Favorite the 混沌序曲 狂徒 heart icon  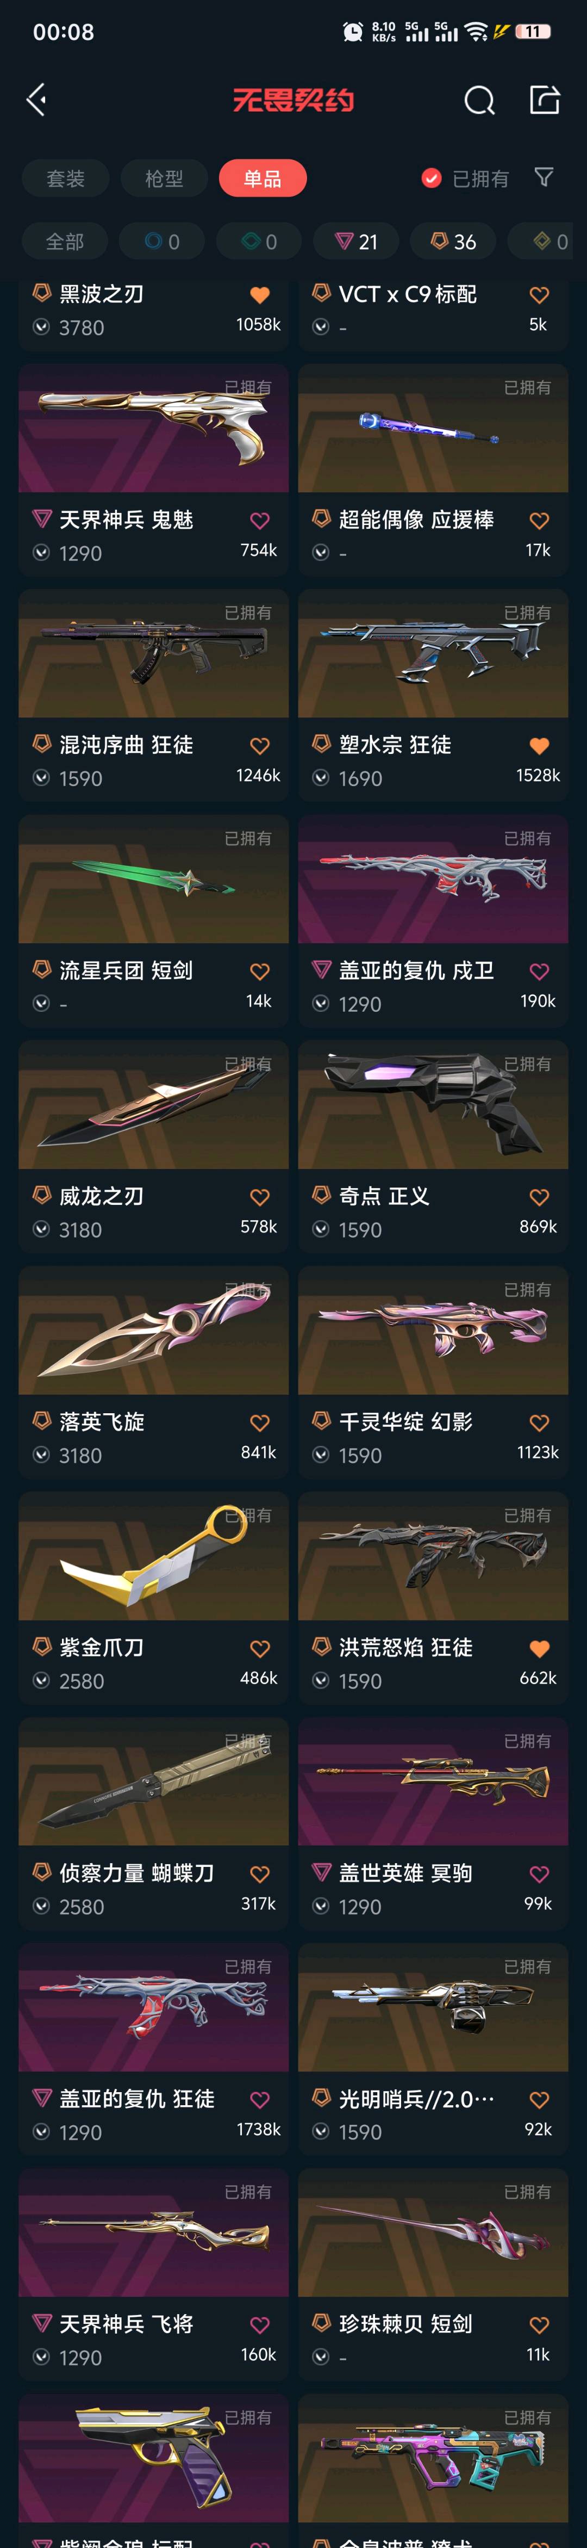(x=260, y=746)
